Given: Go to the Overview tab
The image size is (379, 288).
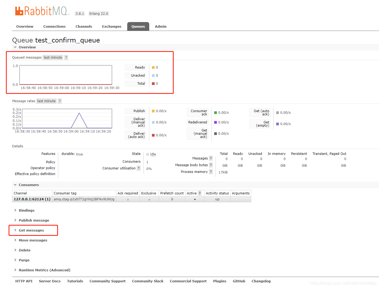Looking at the screenshot, I should [x=25, y=26].
